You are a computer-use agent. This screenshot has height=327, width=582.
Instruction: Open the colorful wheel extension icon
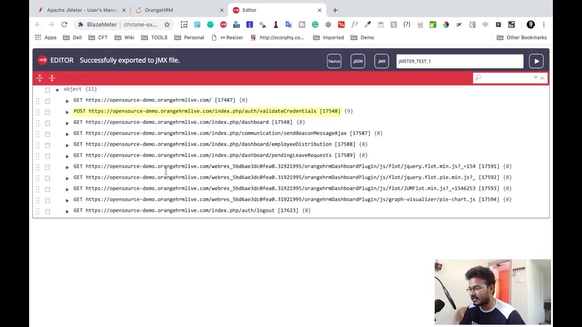click(446, 25)
